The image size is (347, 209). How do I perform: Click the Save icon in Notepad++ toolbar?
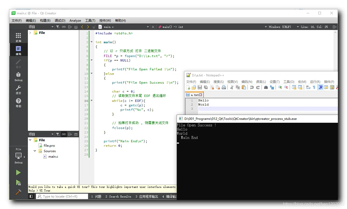(x=200, y=87)
